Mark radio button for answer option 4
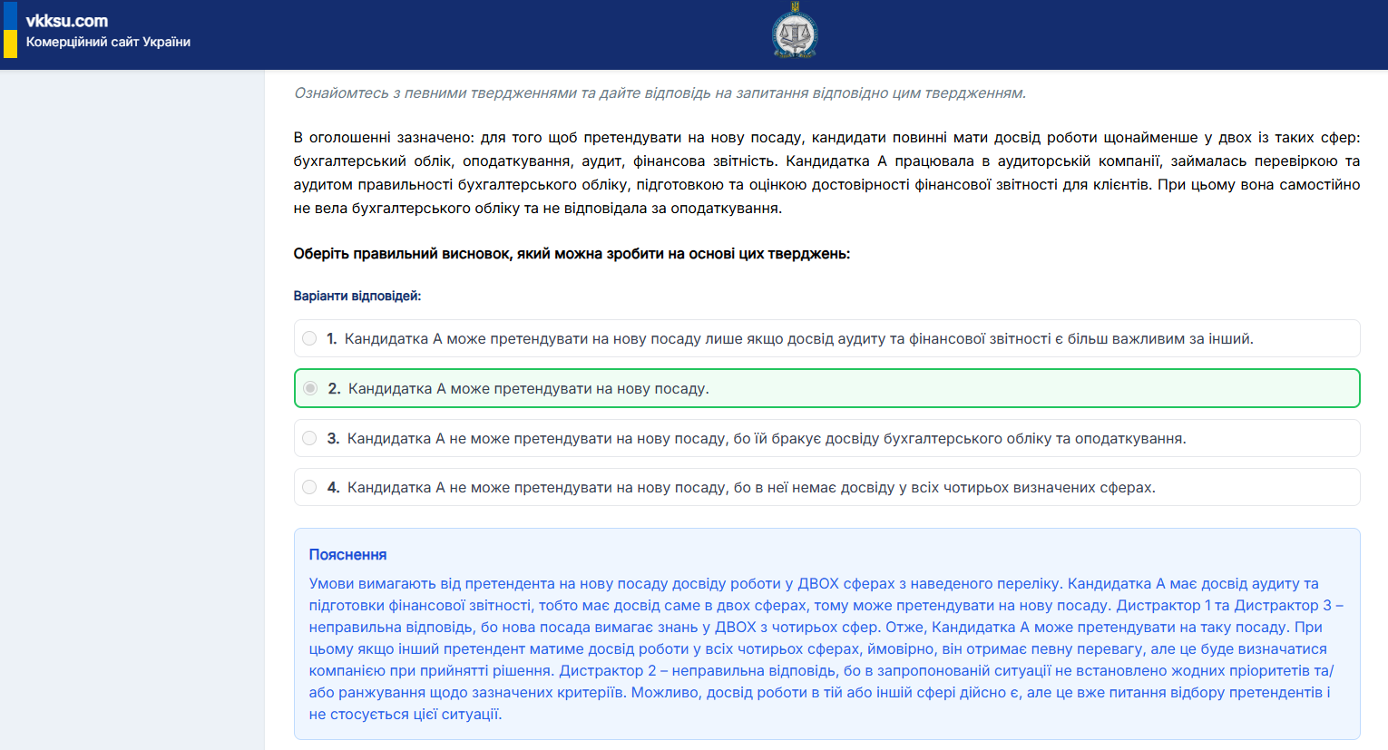 point(309,487)
